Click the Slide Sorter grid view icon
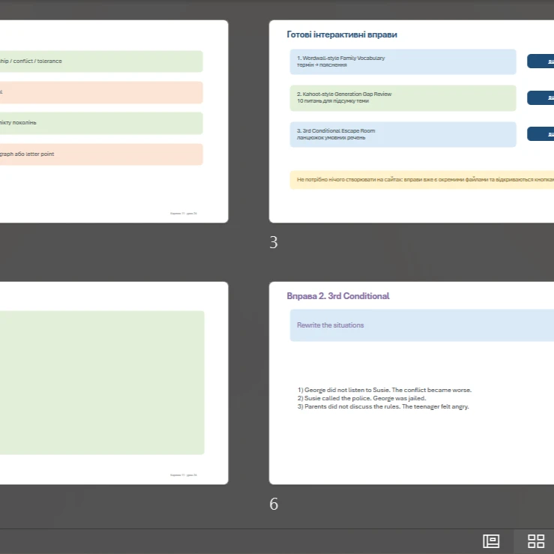The width and height of the screenshot is (554, 554). click(x=535, y=541)
